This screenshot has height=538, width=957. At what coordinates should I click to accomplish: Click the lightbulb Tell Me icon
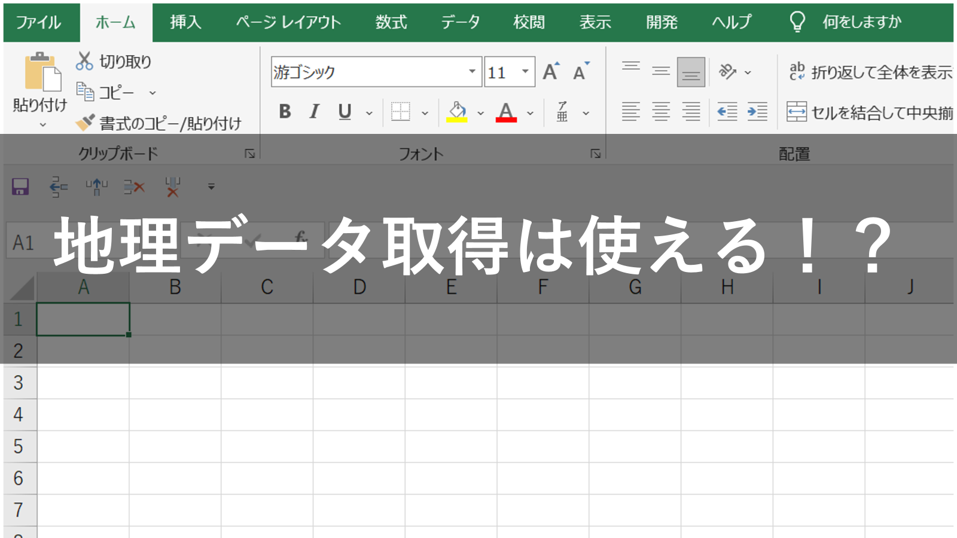(797, 23)
